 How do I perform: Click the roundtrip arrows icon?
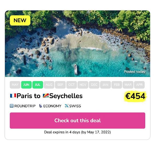click(12, 106)
